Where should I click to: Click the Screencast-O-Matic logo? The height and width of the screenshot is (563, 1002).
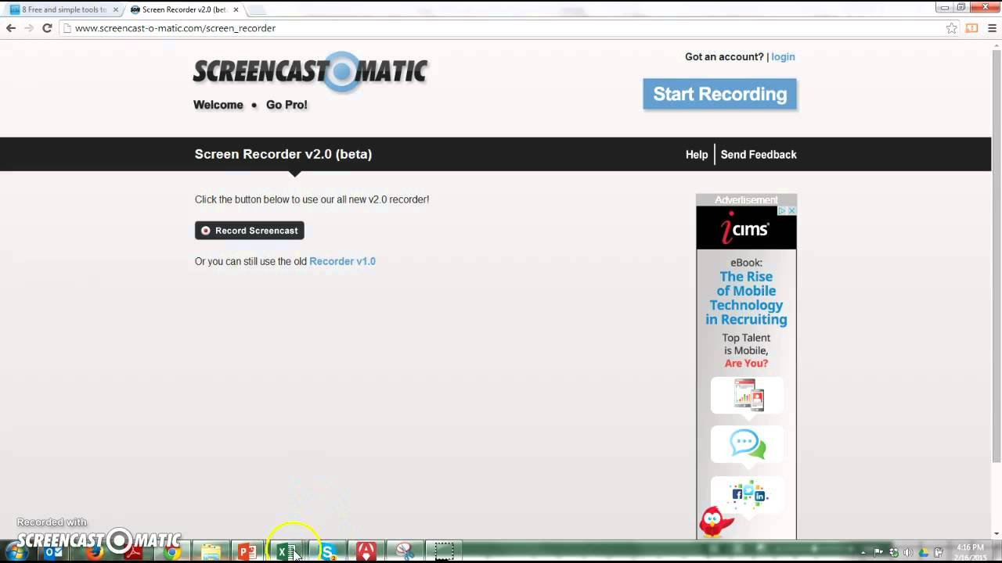point(310,72)
